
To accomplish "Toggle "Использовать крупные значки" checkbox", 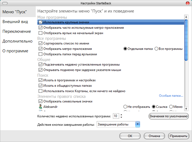I will (41, 22).
